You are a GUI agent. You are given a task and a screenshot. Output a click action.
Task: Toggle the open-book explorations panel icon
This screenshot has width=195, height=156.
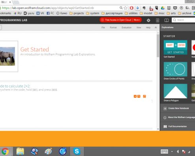pyautogui.click(x=167, y=20)
